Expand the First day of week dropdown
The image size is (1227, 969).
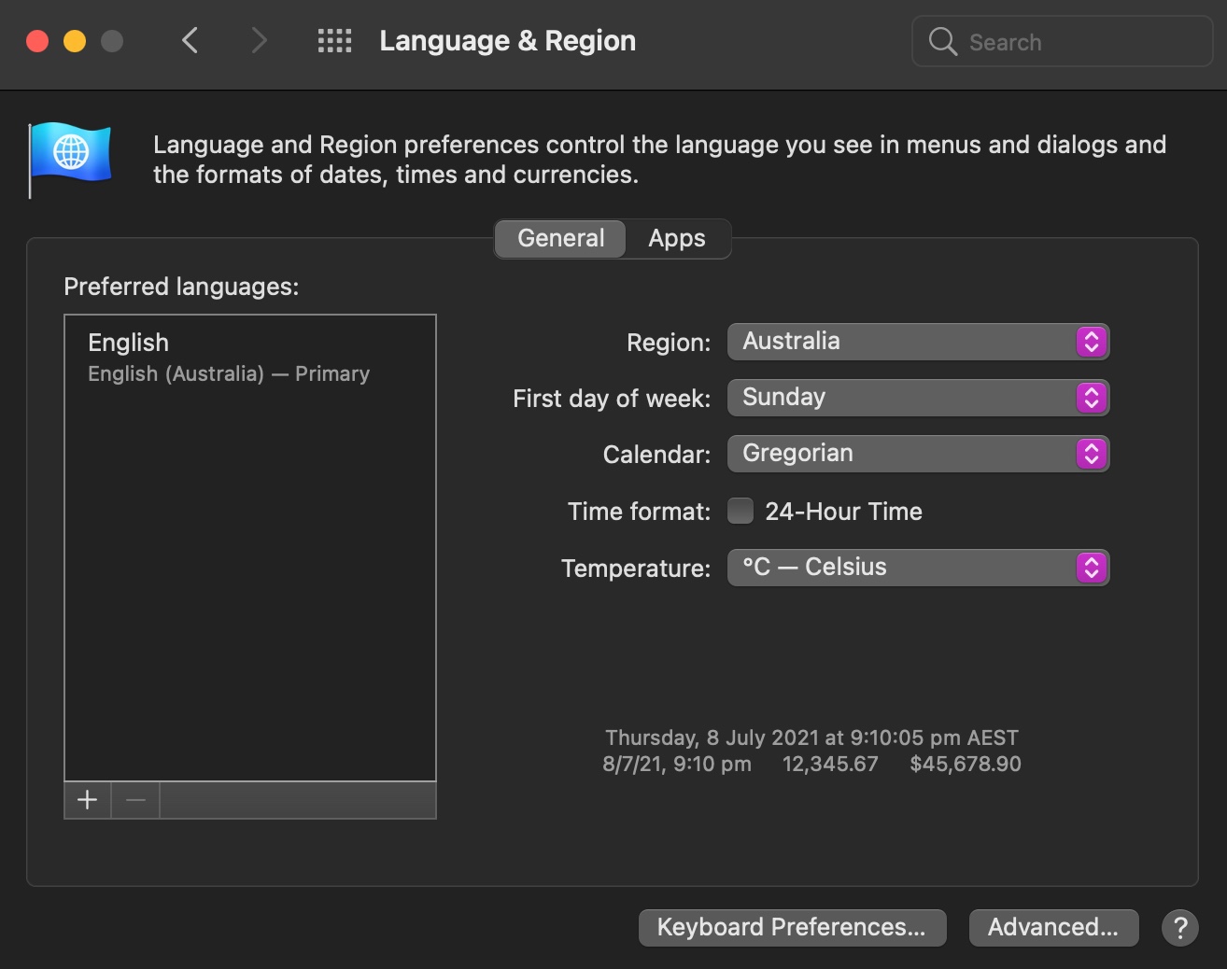[918, 398]
